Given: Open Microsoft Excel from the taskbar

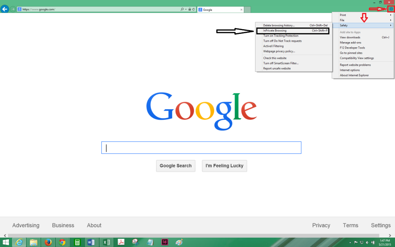Looking at the screenshot, I should tap(106, 242).
